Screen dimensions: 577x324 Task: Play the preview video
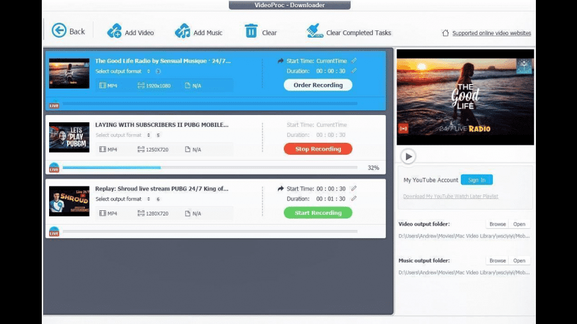coord(408,157)
